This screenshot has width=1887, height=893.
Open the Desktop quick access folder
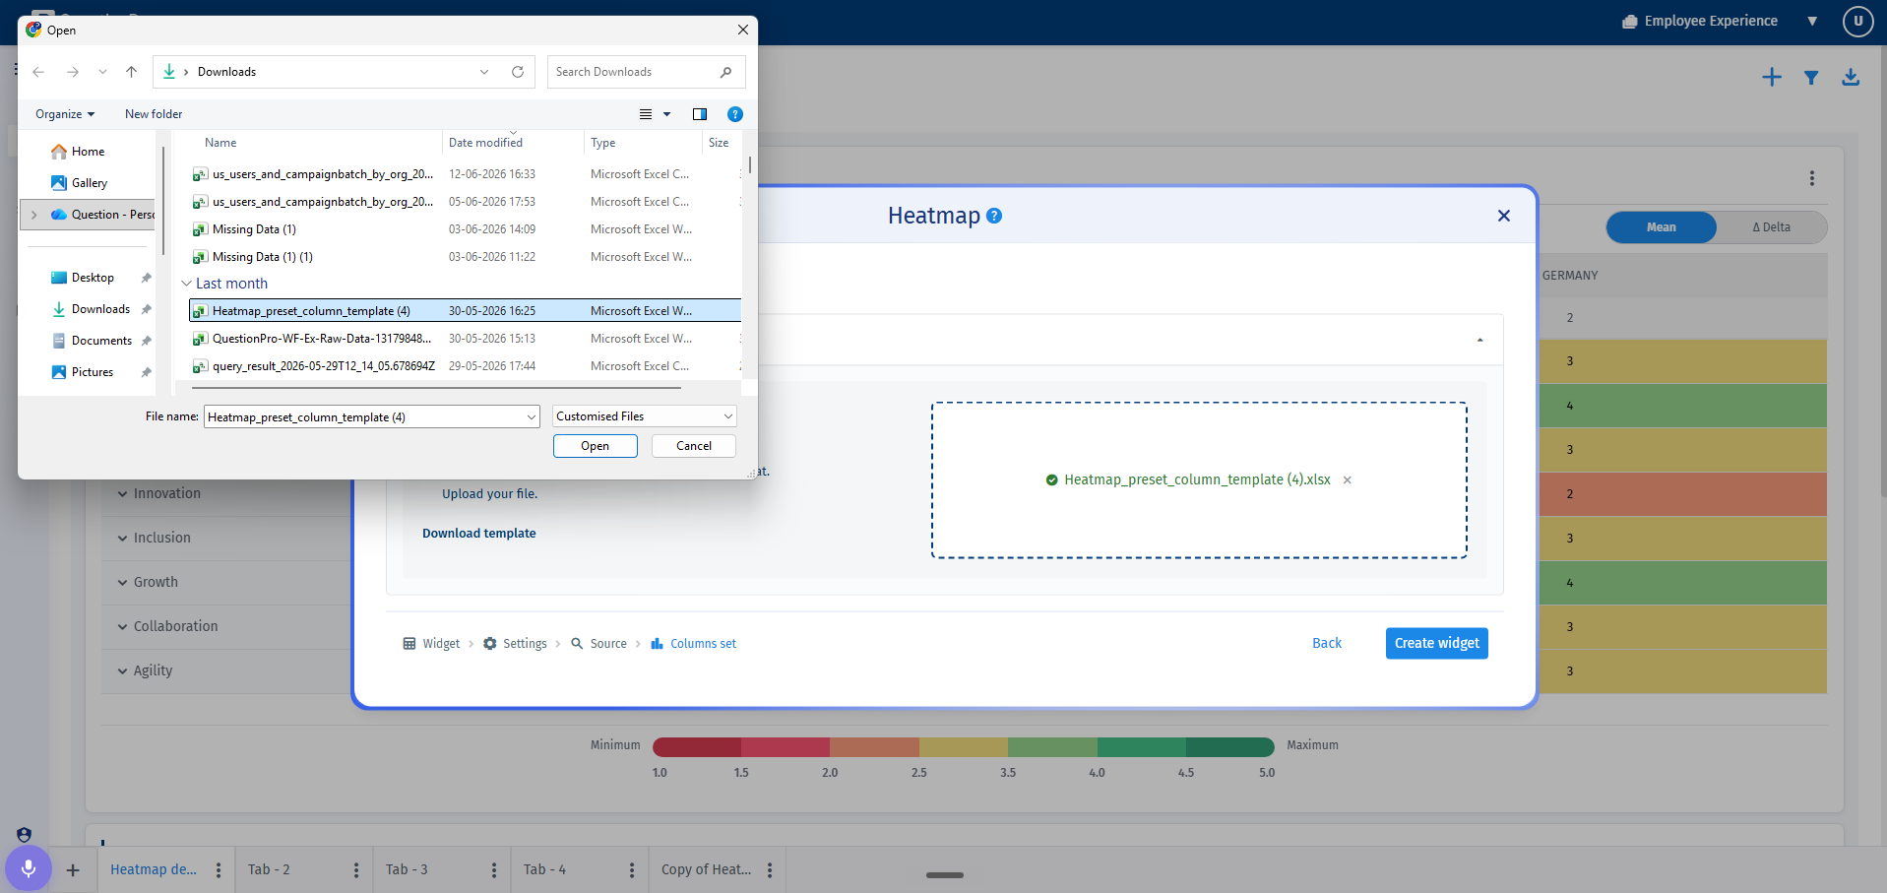(93, 278)
